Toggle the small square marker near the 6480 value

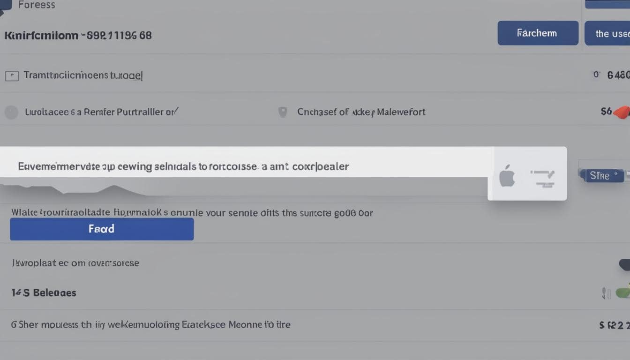click(596, 74)
